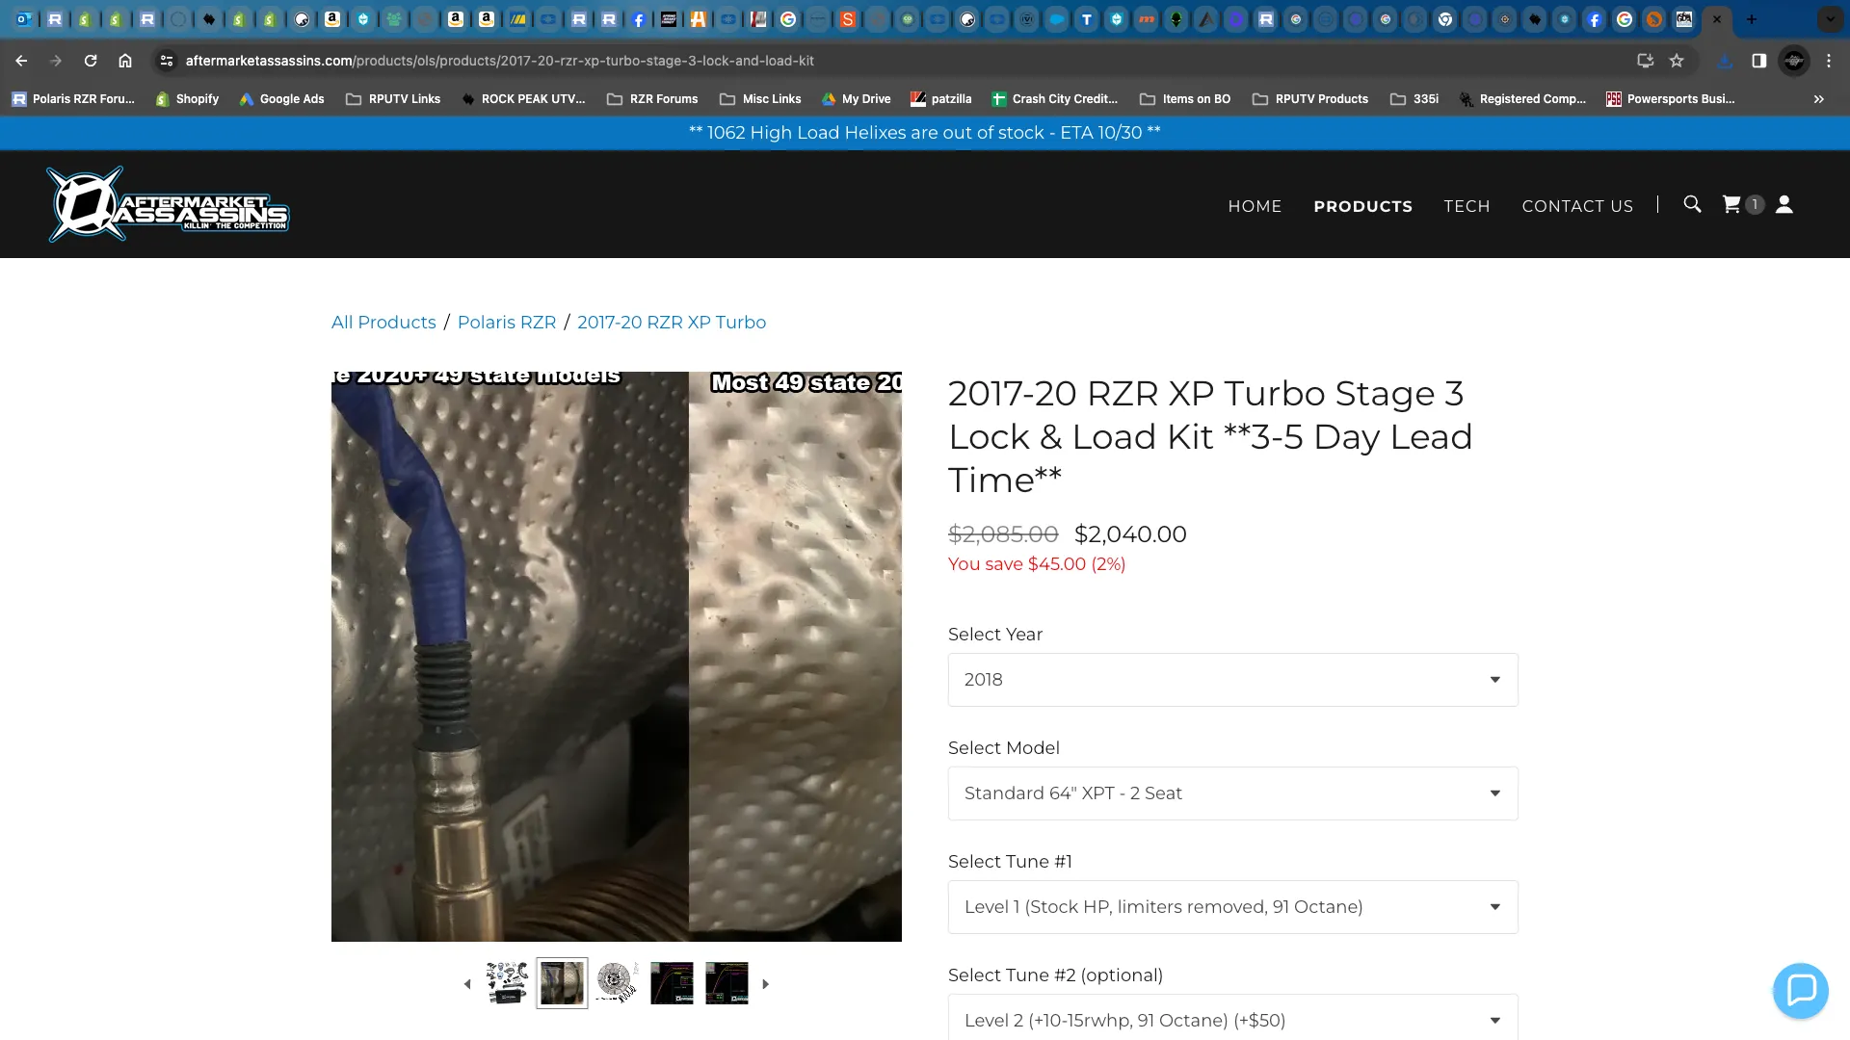Switch to the orange S icon tab

click(x=847, y=19)
